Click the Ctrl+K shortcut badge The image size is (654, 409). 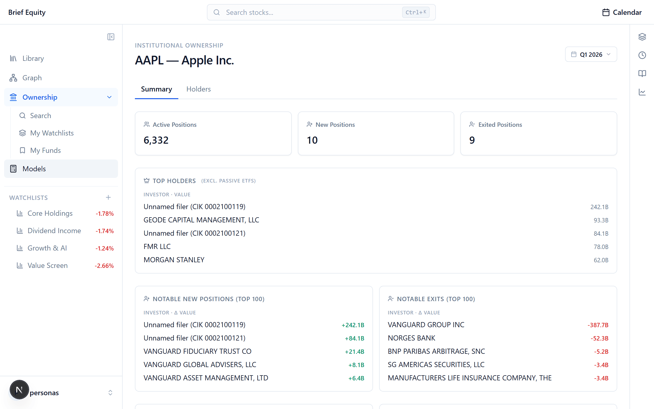(416, 13)
